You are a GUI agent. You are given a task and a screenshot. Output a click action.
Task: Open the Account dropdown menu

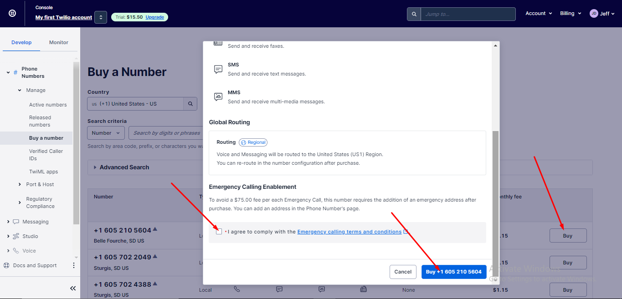[539, 14]
